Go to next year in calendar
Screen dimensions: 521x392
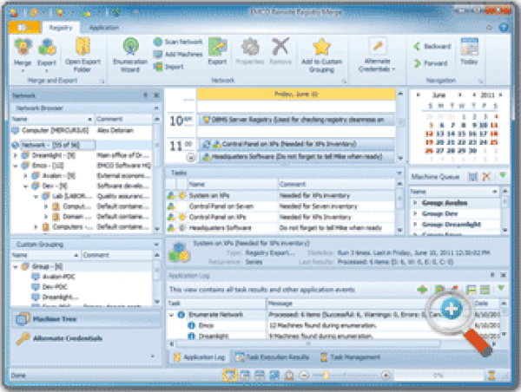pyautogui.click(x=500, y=95)
